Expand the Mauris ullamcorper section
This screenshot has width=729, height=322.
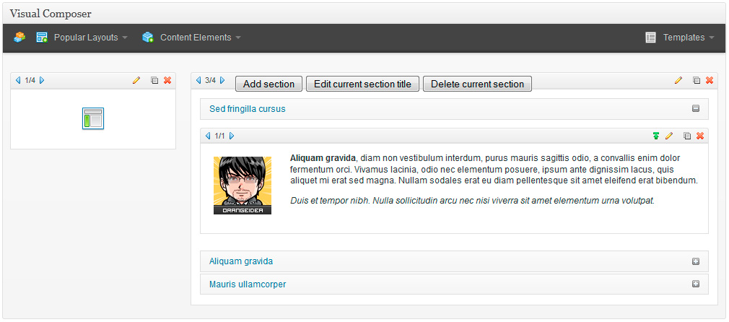pos(696,284)
